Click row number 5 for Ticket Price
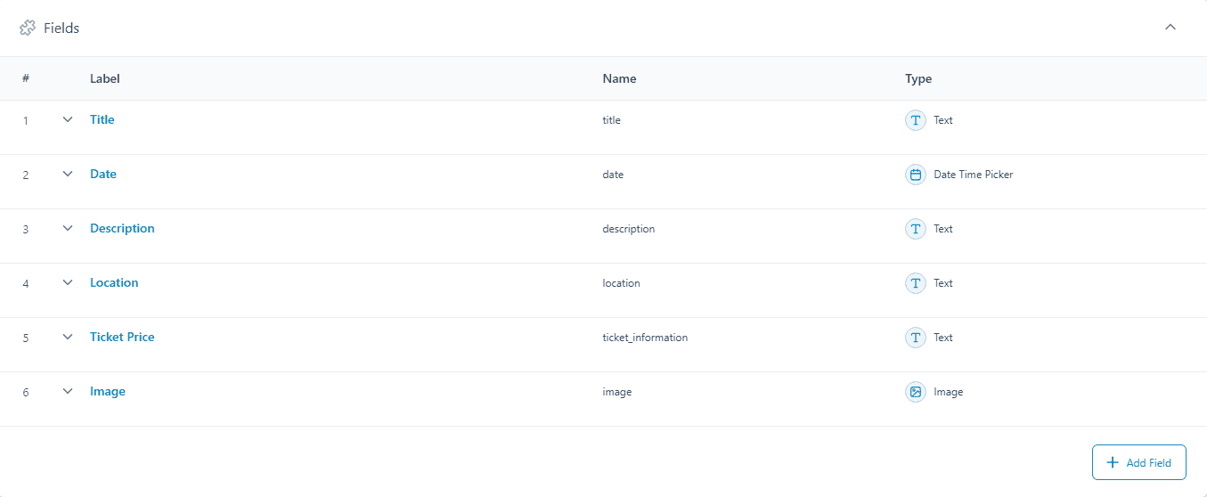The height and width of the screenshot is (497, 1207). pos(26,338)
